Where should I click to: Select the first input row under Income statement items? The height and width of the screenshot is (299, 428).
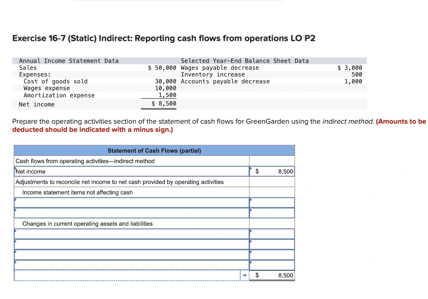click(x=130, y=203)
